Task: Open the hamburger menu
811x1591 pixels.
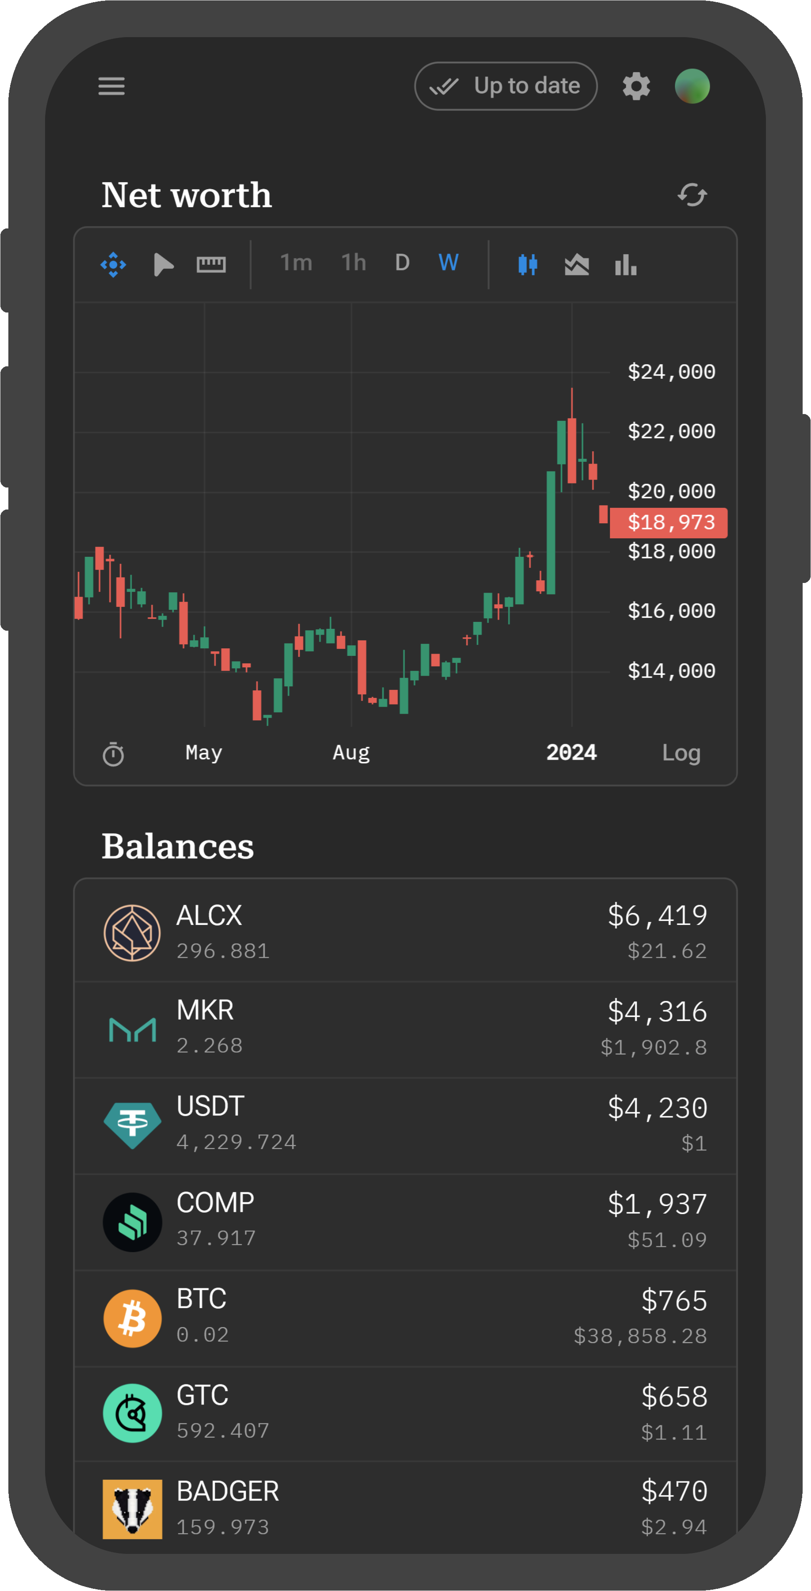Action: click(x=111, y=86)
